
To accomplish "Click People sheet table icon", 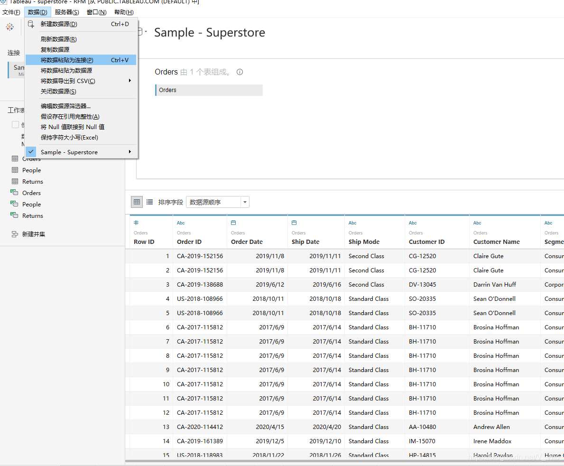I will click(x=15, y=170).
